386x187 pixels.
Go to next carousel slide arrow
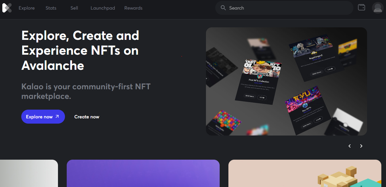361,146
